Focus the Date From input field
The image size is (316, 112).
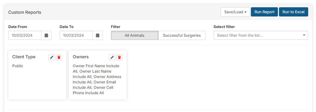25,35
